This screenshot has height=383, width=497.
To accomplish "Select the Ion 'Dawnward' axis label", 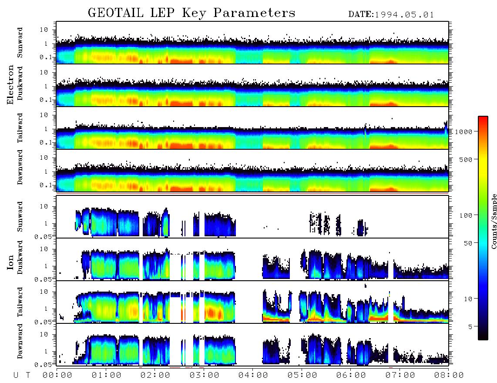I will [20, 341].
